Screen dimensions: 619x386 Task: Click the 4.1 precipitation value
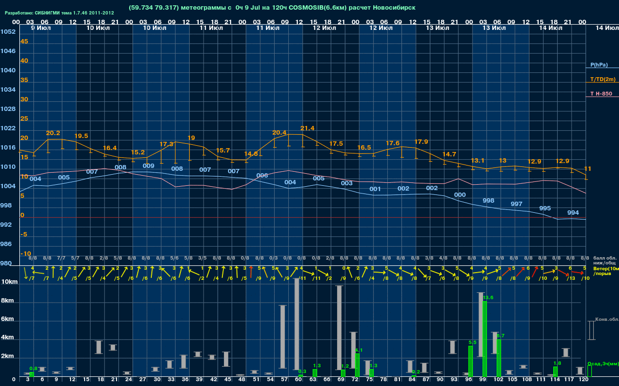click(359, 350)
